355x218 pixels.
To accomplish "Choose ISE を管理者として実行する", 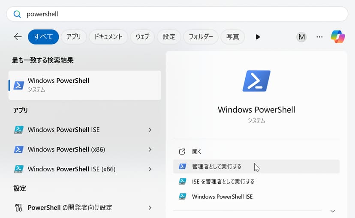I will tap(223, 182).
